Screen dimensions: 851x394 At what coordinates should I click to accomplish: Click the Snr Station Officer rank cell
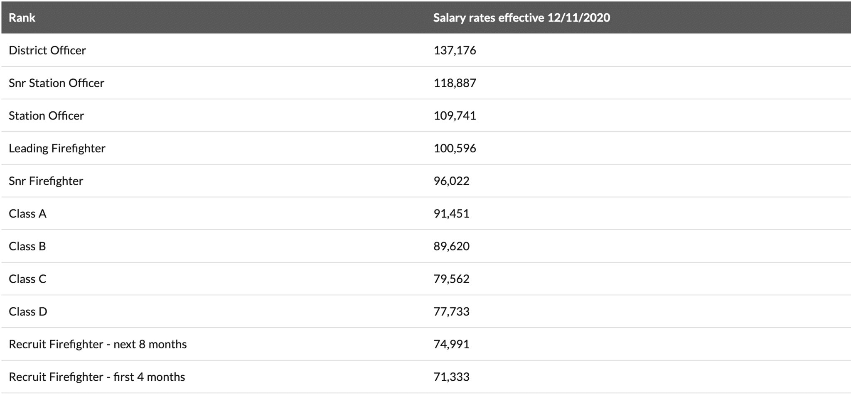(x=57, y=83)
